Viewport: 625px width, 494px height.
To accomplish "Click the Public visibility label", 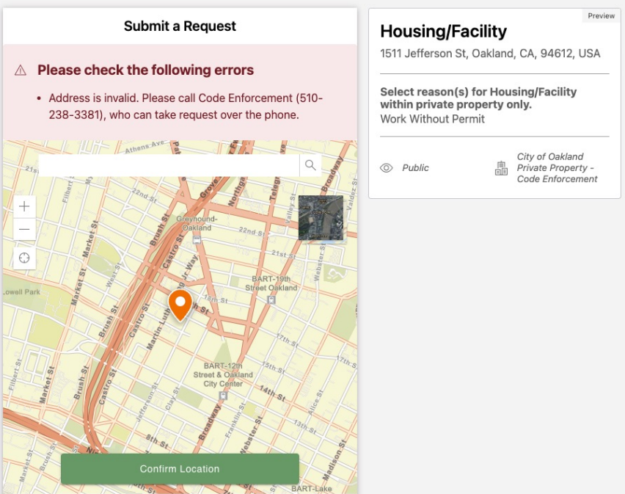I will 415,168.
